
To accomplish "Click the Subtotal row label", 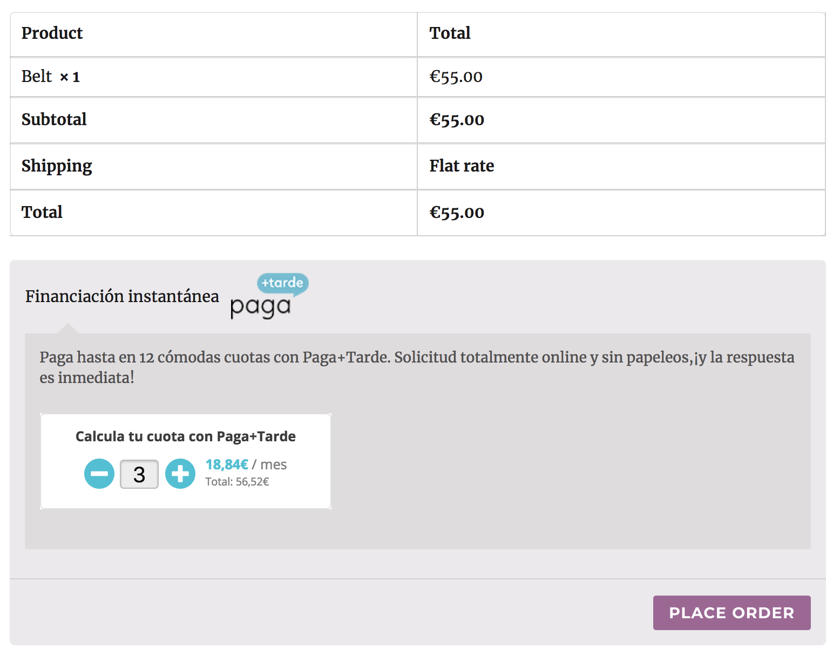I will (54, 119).
